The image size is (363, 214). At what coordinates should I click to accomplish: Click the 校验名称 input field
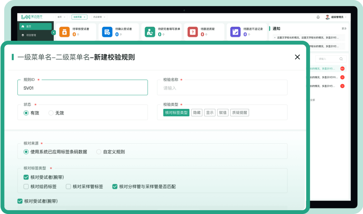(x=222, y=88)
